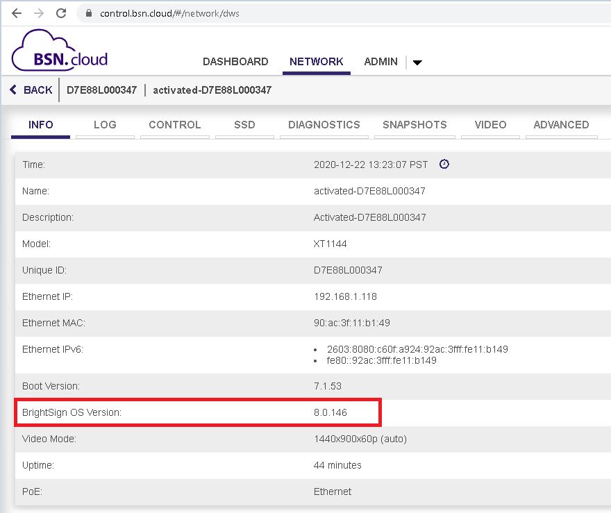Switch to the CONTROL tab
Screen dimensions: 611x513
[175, 125]
